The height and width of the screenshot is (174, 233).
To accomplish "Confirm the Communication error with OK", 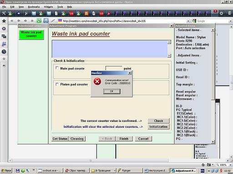I will point(112,91).
